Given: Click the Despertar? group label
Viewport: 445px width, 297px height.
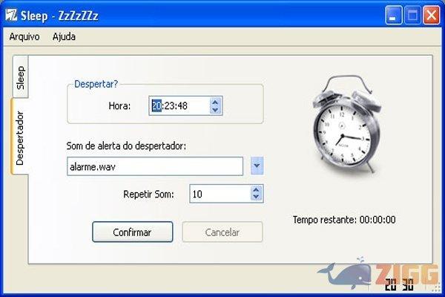Looking at the screenshot, I should click(96, 84).
